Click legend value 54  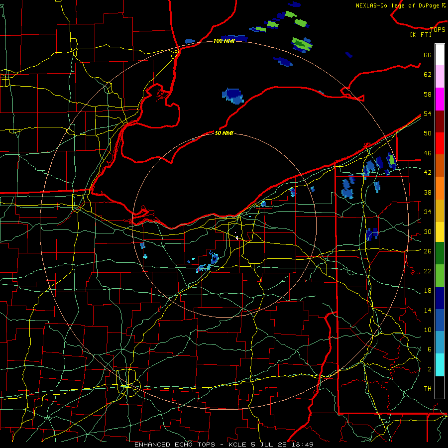428,113
